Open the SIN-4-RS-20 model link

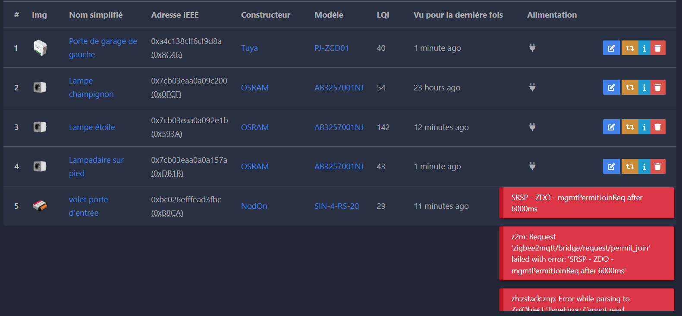click(336, 206)
